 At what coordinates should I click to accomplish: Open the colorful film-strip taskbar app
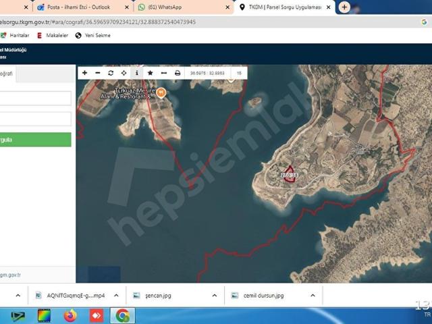click(44, 316)
